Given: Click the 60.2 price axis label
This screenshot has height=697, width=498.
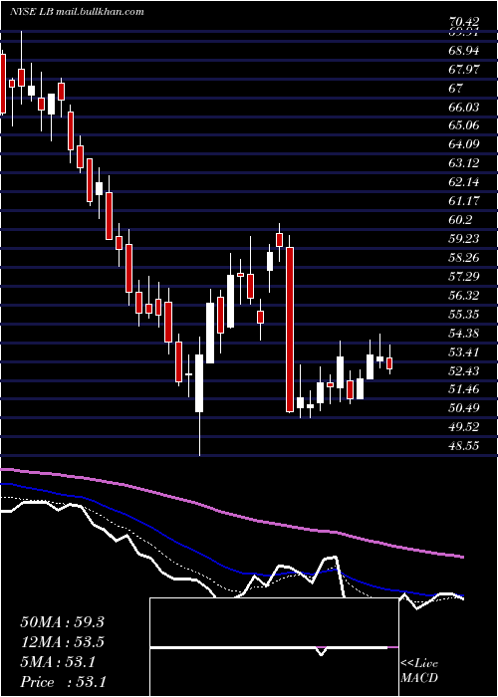Looking at the screenshot, I should click(x=461, y=220).
